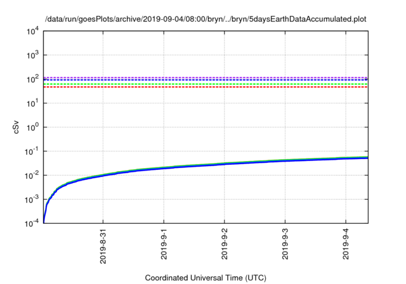Viewport: 406px width, 284px height.
Task: Click the plot file path title
Action: point(206,19)
